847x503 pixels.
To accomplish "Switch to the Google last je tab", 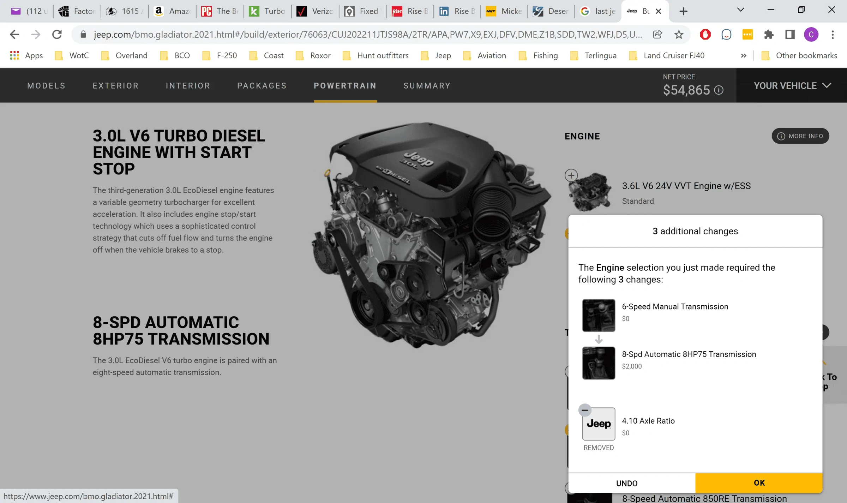I will coord(598,11).
